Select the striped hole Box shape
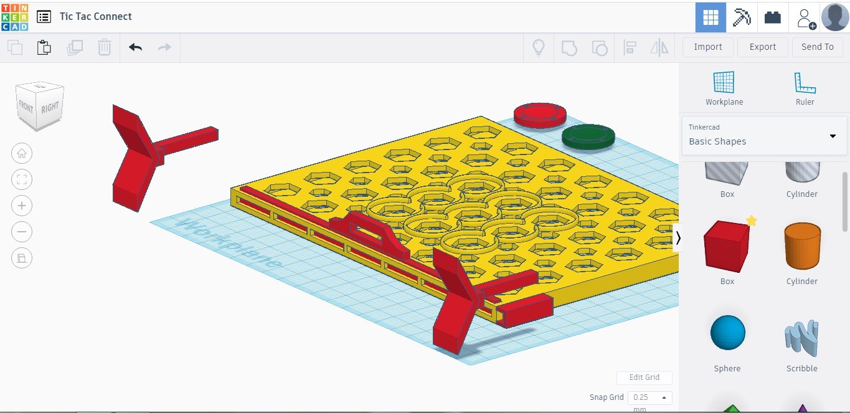 coord(727,173)
